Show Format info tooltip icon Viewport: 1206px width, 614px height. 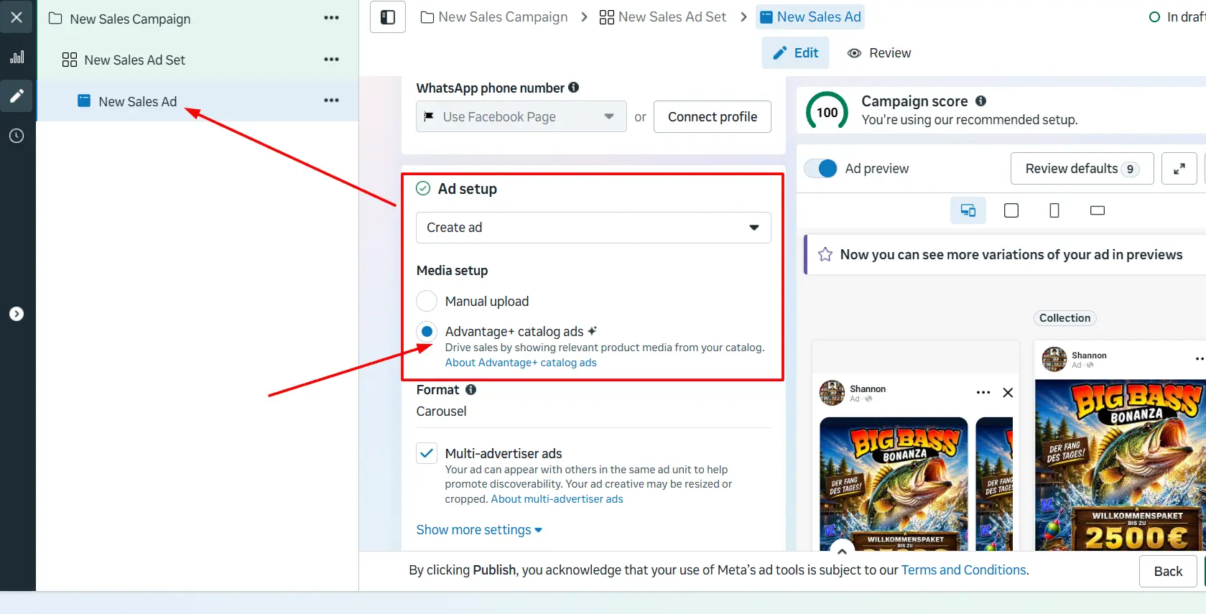click(470, 389)
